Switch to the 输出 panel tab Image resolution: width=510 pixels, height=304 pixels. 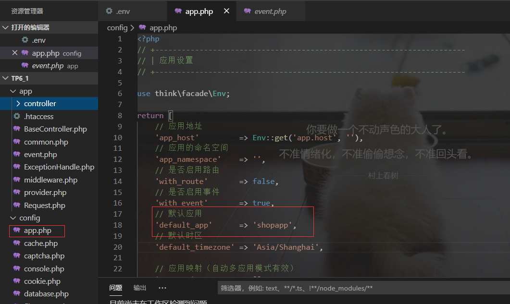(140, 288)
